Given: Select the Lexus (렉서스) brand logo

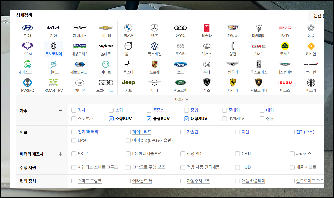Looking at the screenshot, I should [207, 46].
